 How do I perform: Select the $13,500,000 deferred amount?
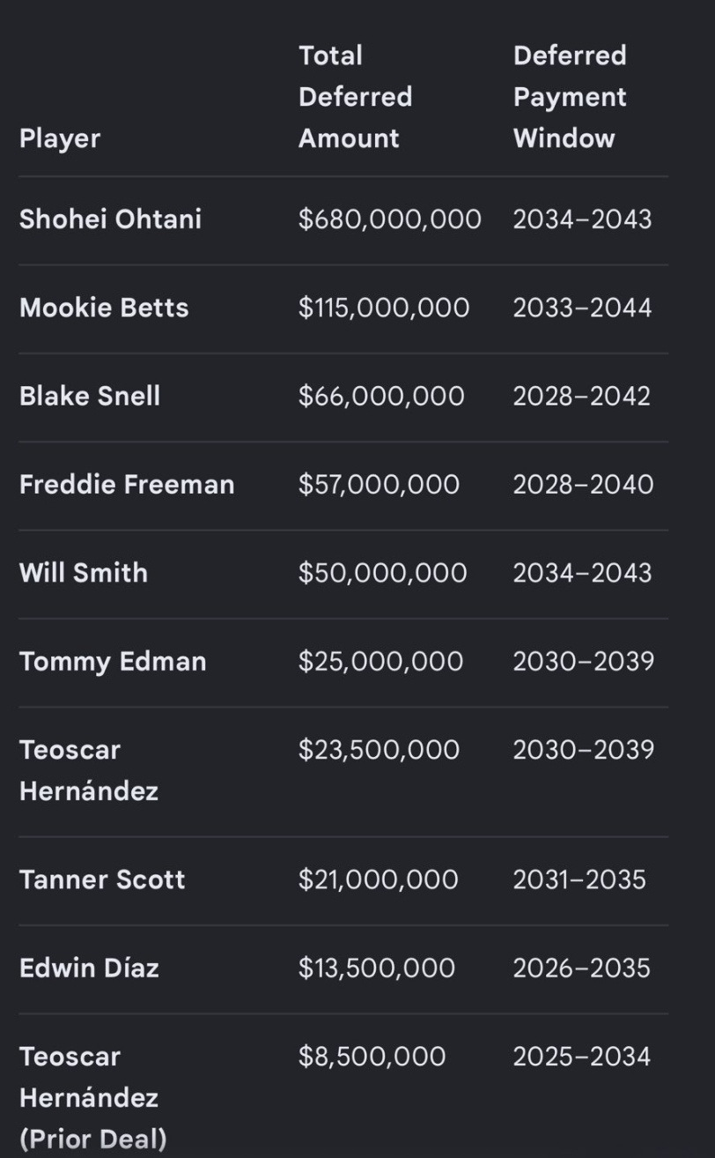377,968
